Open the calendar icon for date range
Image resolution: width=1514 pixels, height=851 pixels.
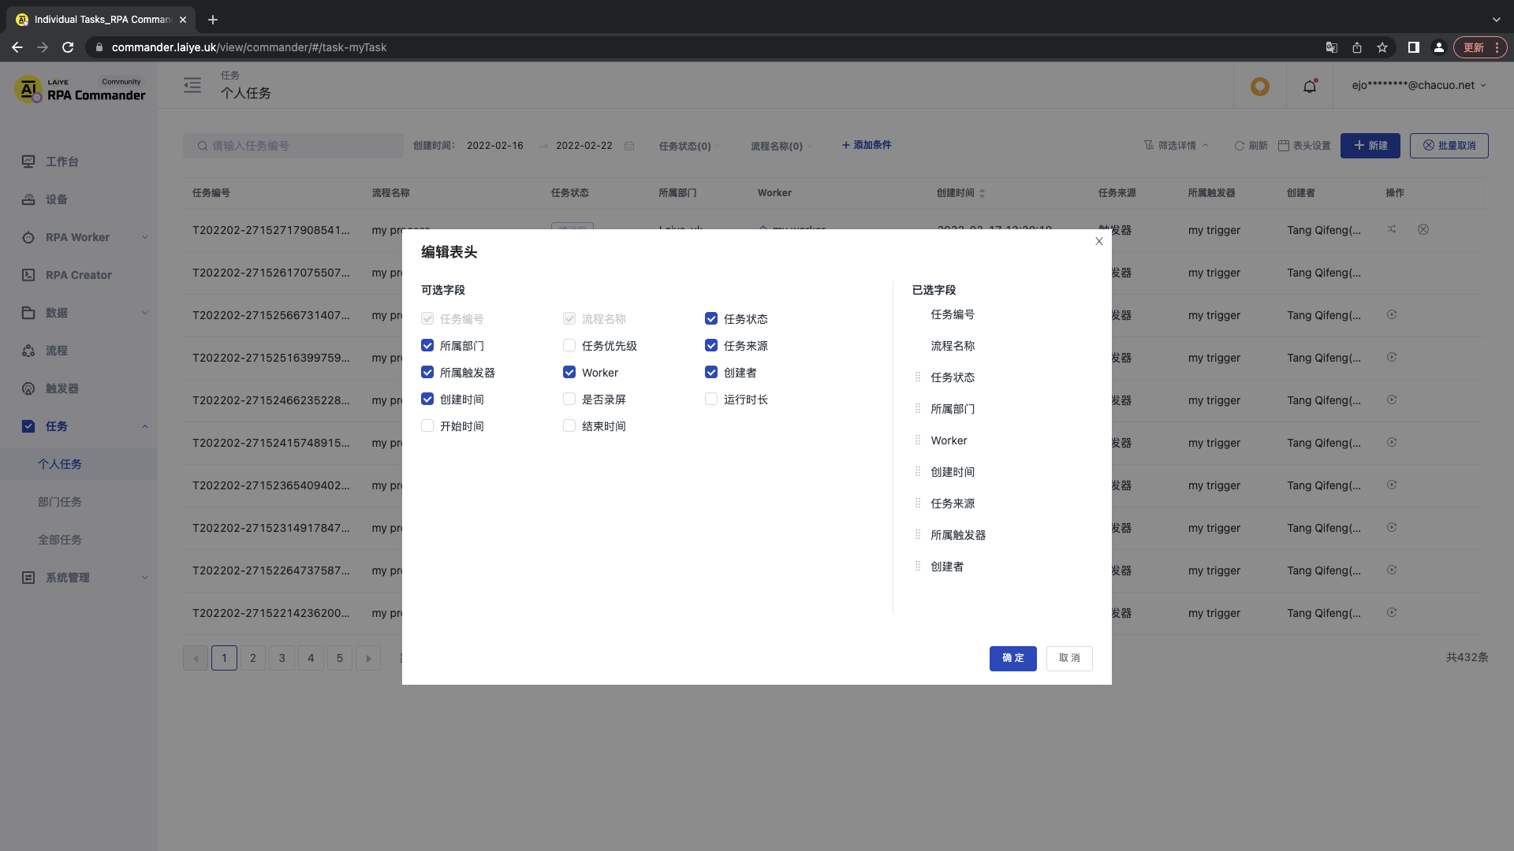coord(629,146)
